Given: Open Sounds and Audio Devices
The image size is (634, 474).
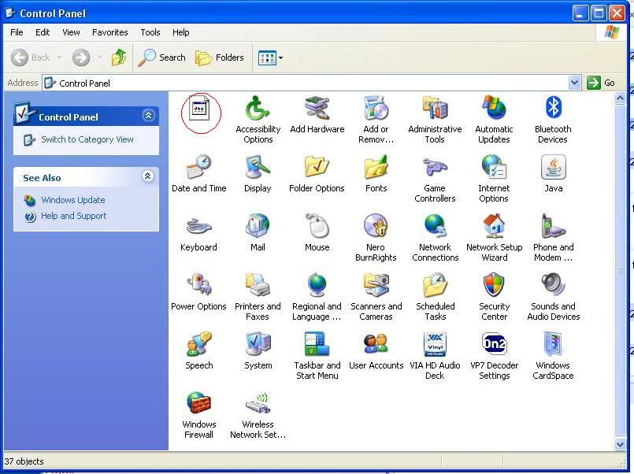Looking at the screenshot, I should (x=553, y=287).
